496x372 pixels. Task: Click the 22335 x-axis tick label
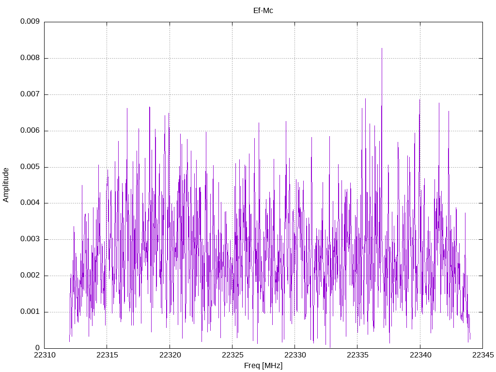(358, 355)
